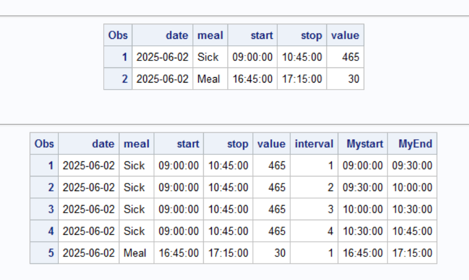The image size is (469, 280).
Task: Select the "value" header in the top table
Action: 345,36
